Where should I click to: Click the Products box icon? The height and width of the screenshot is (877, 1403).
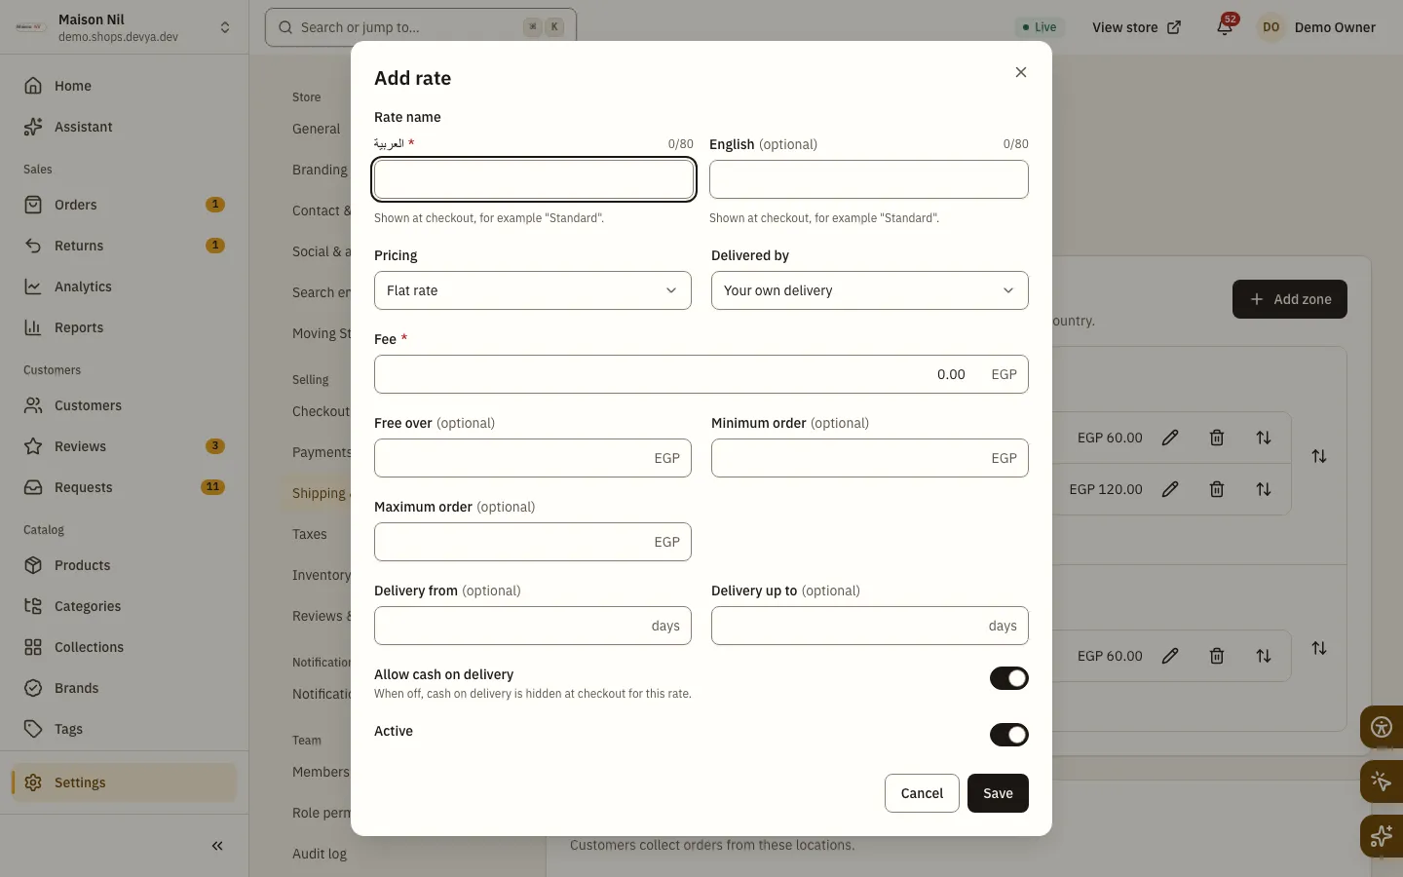[33, 565]
